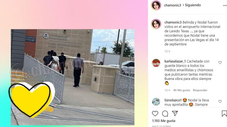The width and height of the screenshot is (227, 127).
Task: Click the airport photo in the post
Action: (x=72, y=77)
